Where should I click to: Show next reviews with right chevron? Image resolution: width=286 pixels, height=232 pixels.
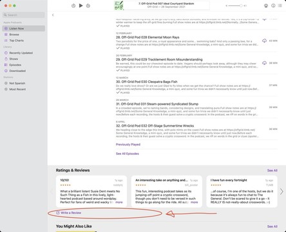coord(281,192)
